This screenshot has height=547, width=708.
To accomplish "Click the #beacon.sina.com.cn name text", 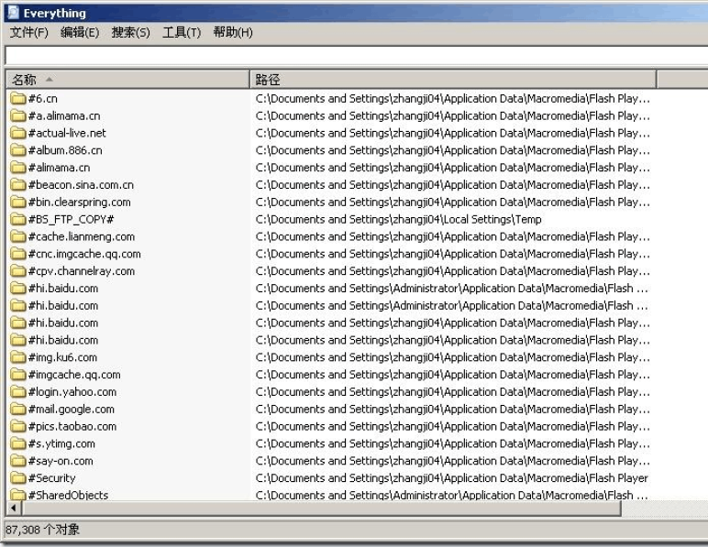I will [x=81, y=185].
